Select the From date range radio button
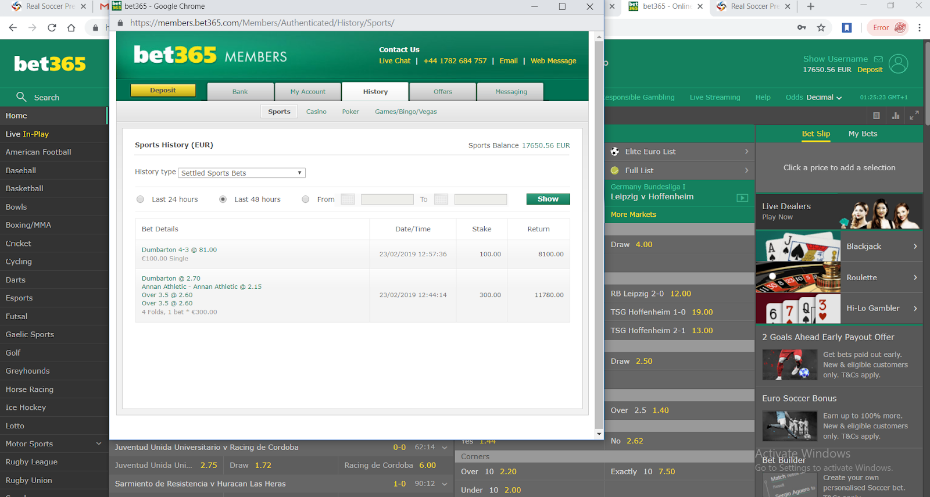The width and height of the screenshot is (930, 497). tap(305, 199)
